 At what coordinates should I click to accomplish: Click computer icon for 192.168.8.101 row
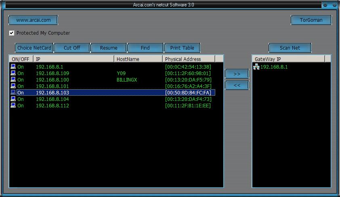click(x=13, y=86)
